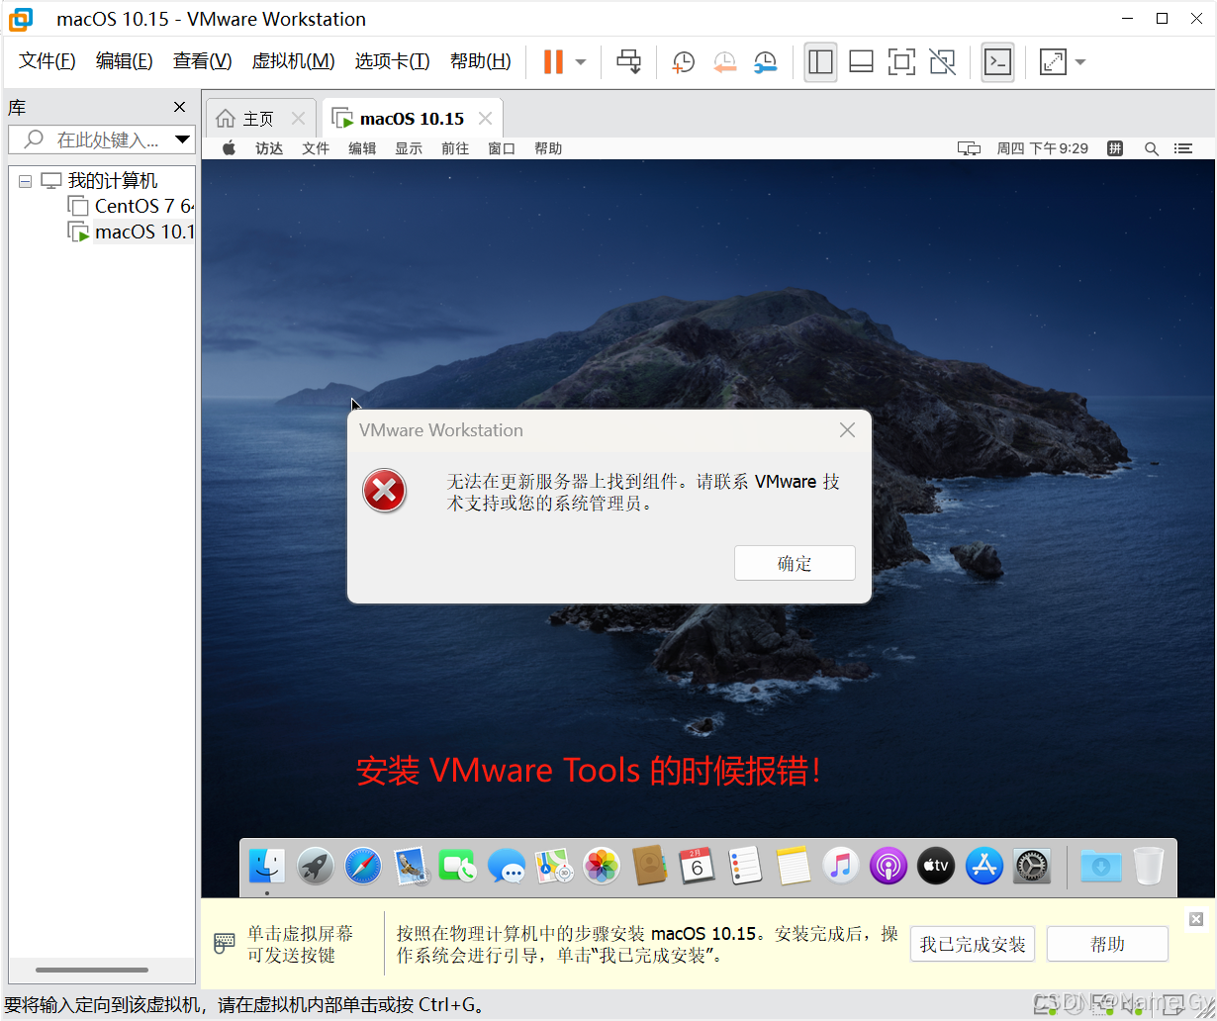Toggle the console view button
The height and width of the screenshot is (1021, 1217).
(997, 61)
